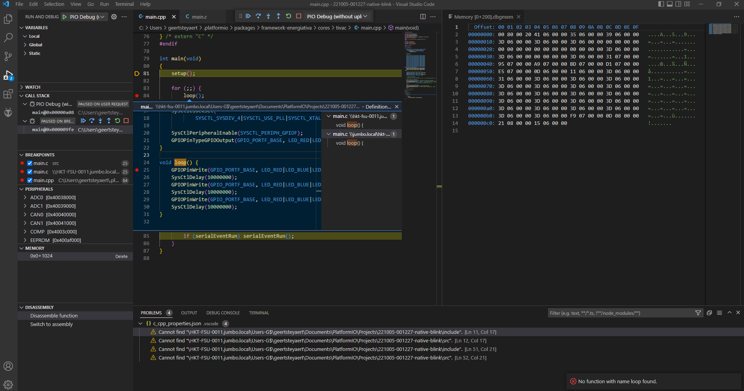Click Stop in the debug toolbar
This screenshot has width=744, height=391.
pos(299,16)
